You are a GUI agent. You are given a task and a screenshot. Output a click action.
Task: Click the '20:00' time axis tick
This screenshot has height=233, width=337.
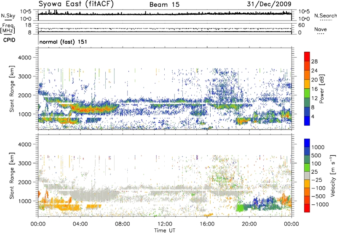point(249,224)
